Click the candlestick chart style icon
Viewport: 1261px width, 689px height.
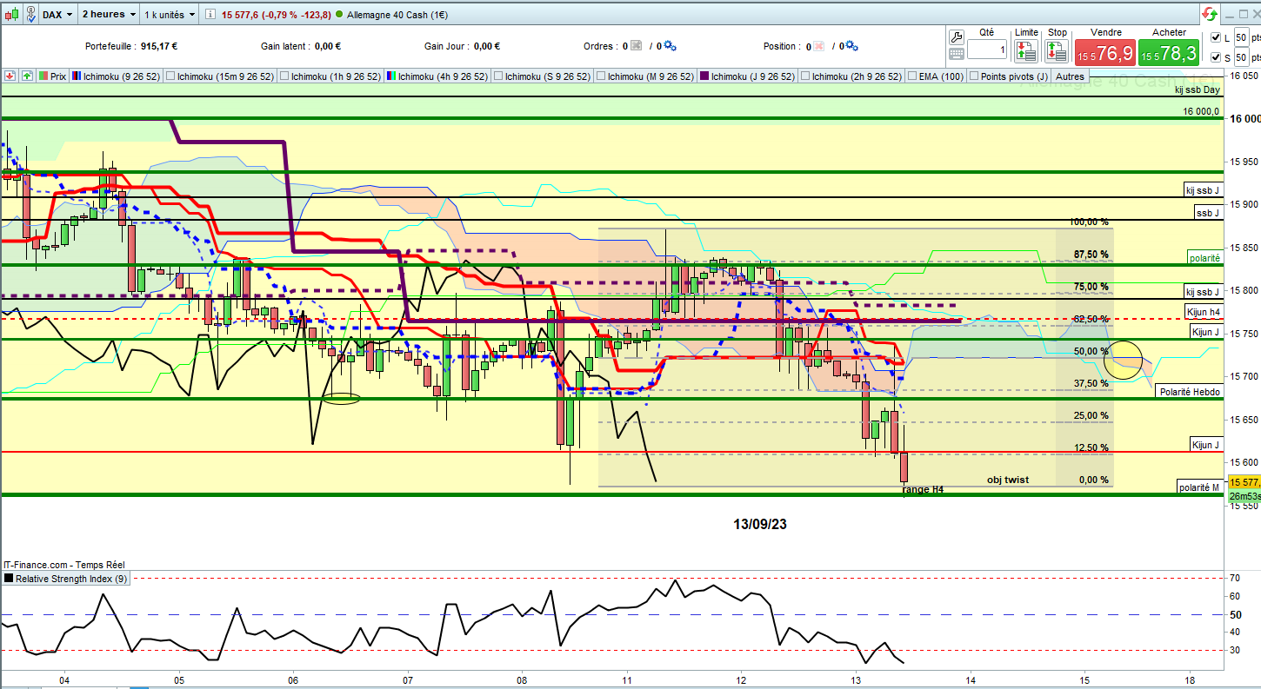[x=12, y=15]
